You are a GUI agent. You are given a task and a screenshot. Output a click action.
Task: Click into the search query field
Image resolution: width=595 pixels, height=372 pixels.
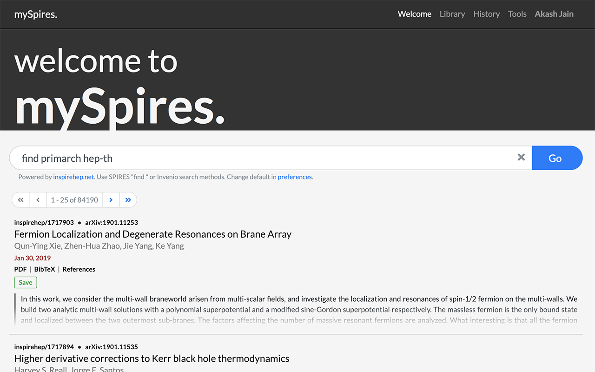(x=265, y=158)
